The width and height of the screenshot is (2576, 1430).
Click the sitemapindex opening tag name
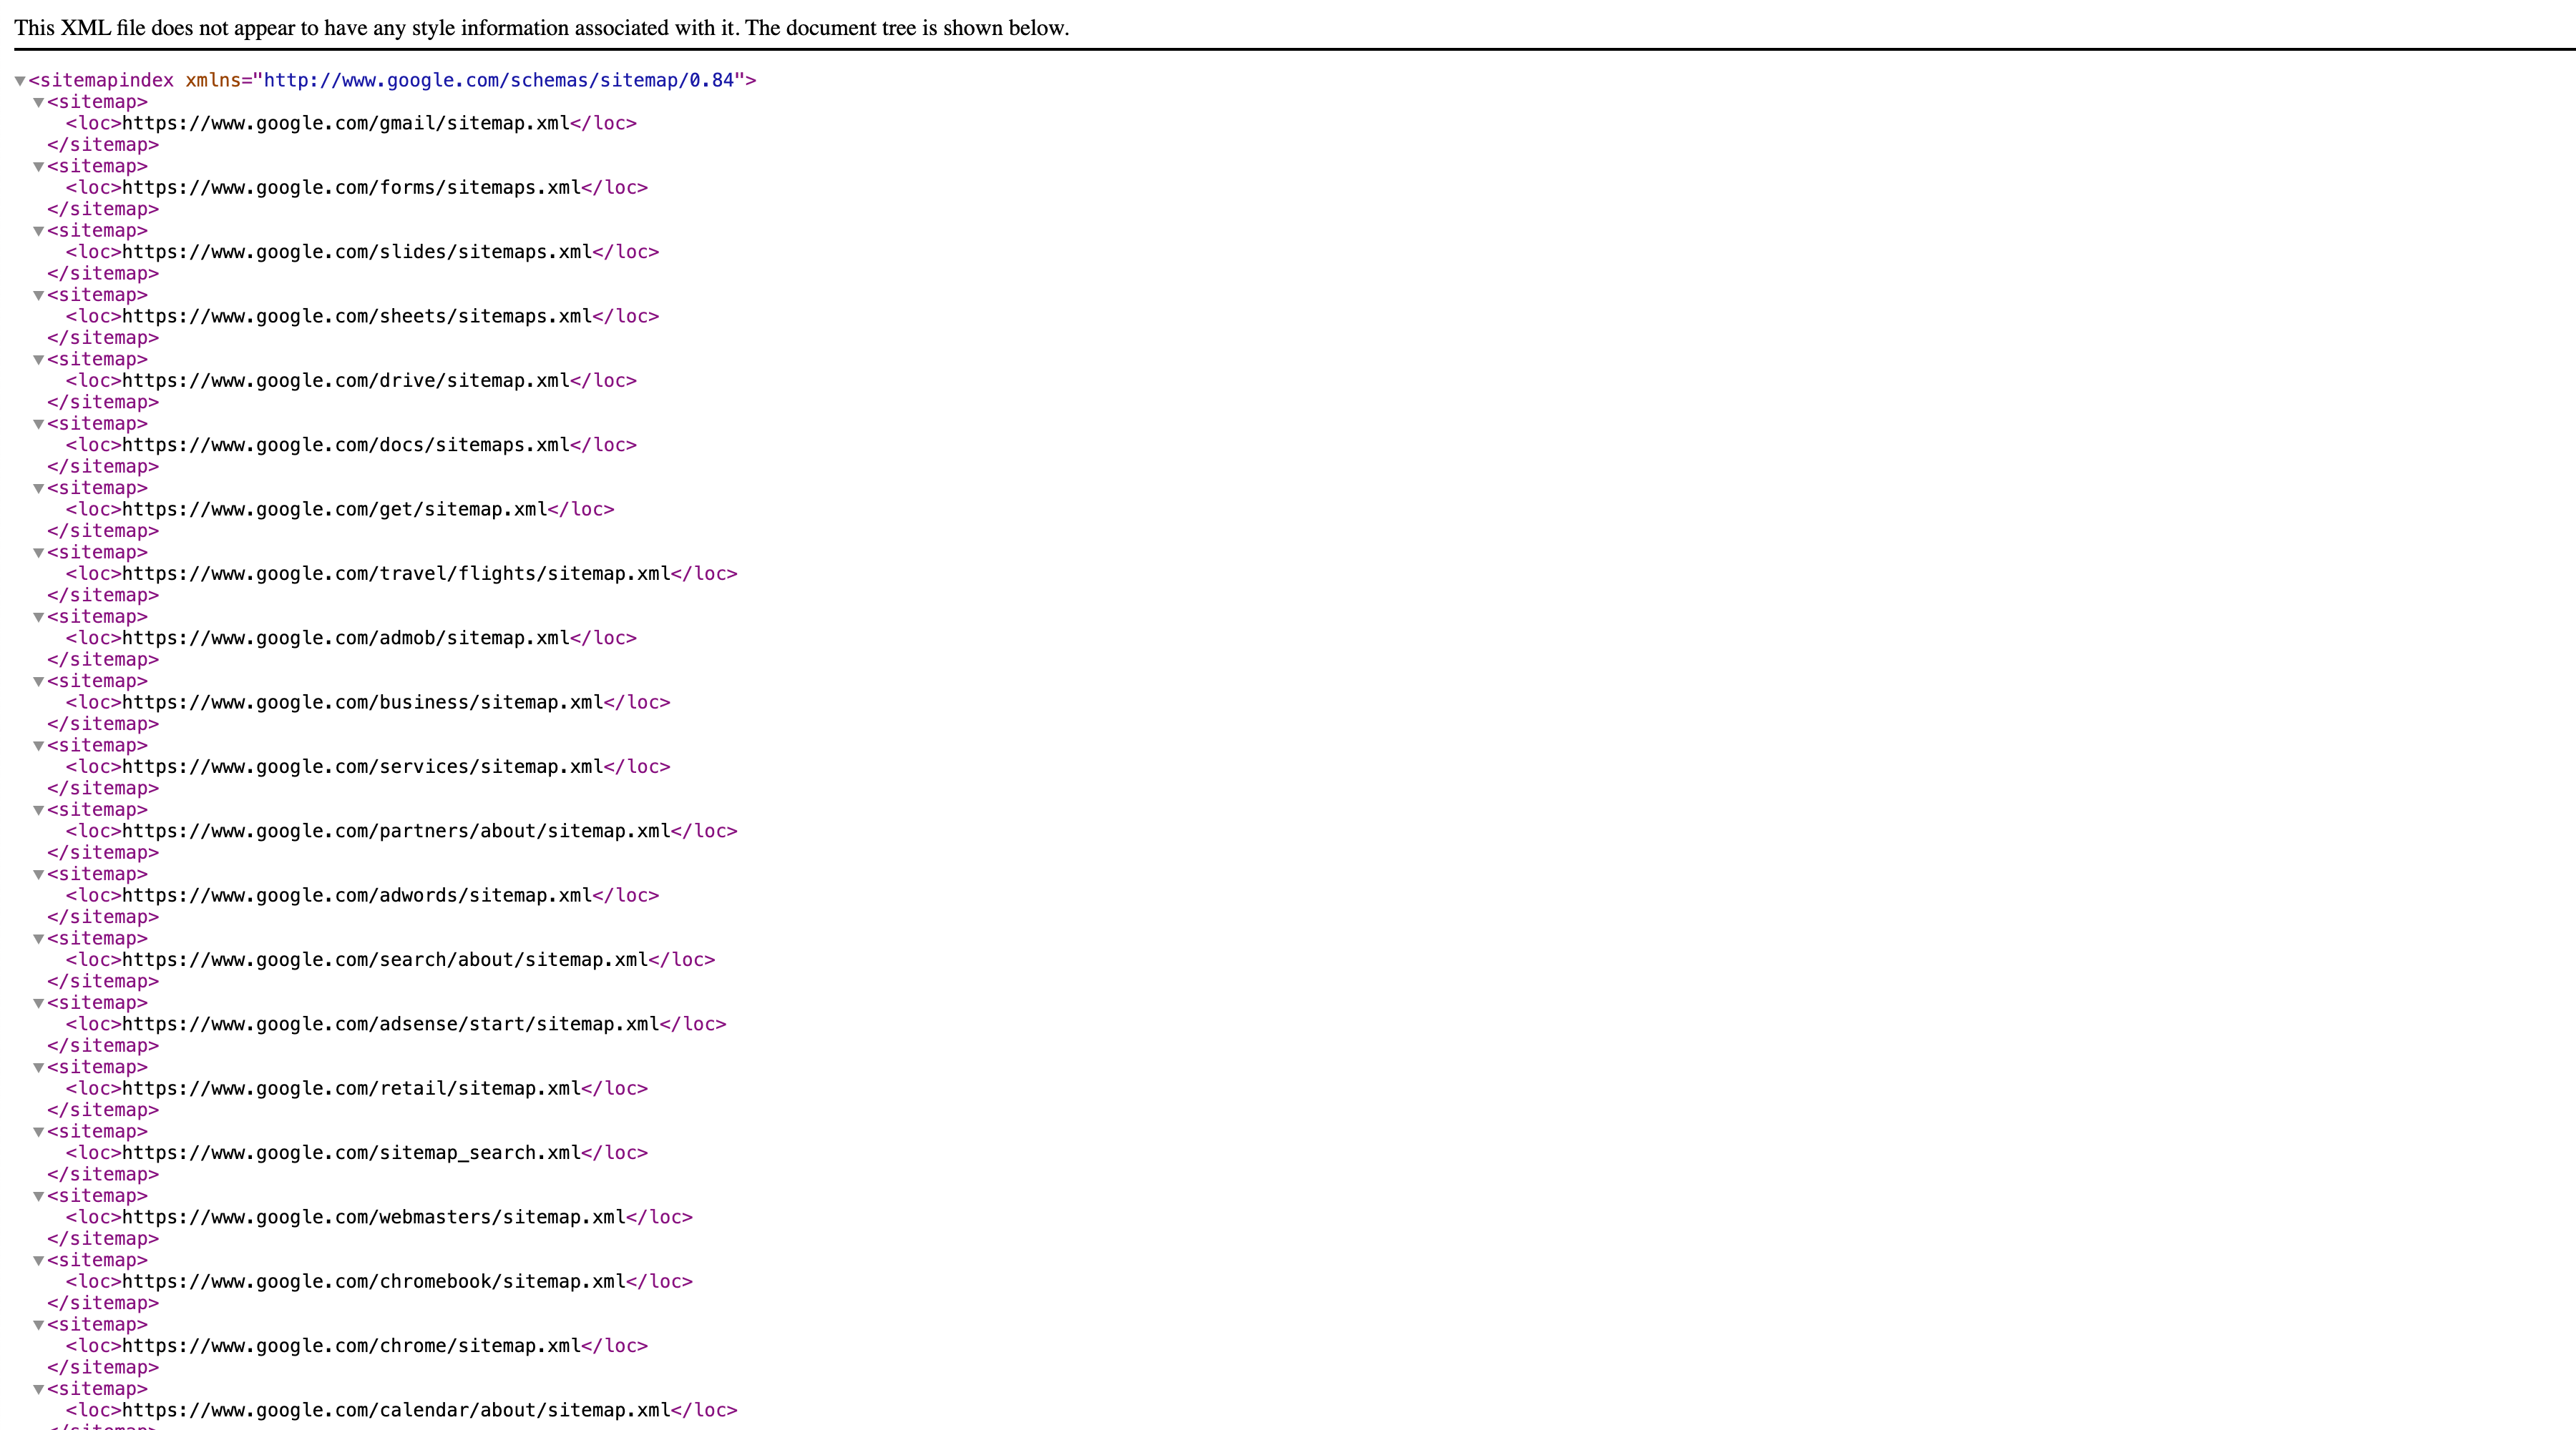click(x=107, y=80)
